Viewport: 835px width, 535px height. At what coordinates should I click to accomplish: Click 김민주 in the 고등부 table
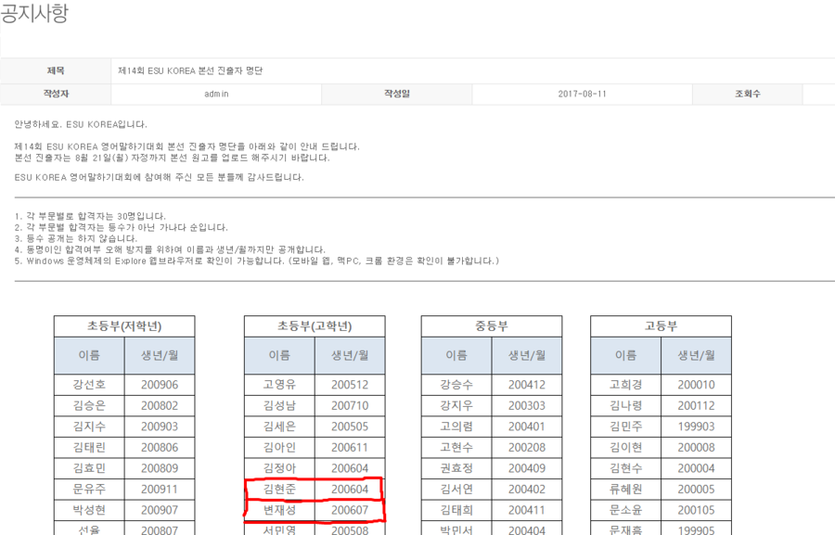click(626, 427)
